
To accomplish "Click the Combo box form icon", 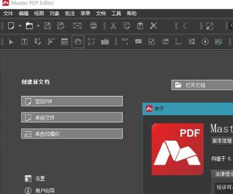I will coord(165,41).
